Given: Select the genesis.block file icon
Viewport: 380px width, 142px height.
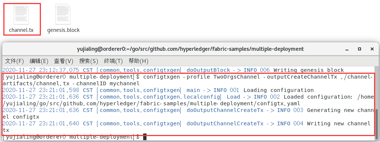Looking at the screenshot, I should pos(63,14).
